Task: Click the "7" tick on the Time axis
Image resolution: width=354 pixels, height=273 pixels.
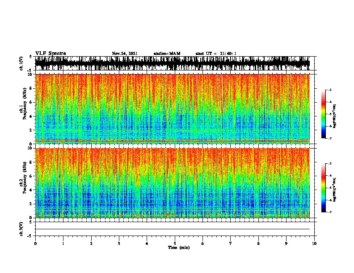Action: (x=231, y=244)
